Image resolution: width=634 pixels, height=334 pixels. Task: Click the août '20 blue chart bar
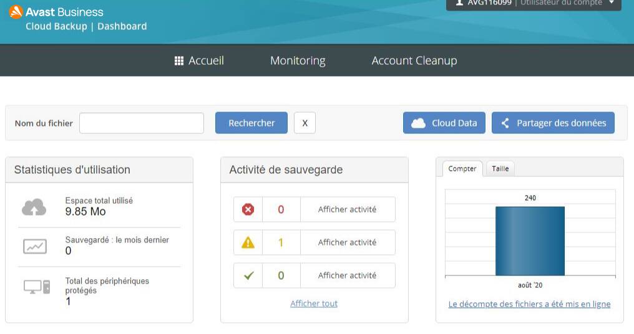coord(530,241)
